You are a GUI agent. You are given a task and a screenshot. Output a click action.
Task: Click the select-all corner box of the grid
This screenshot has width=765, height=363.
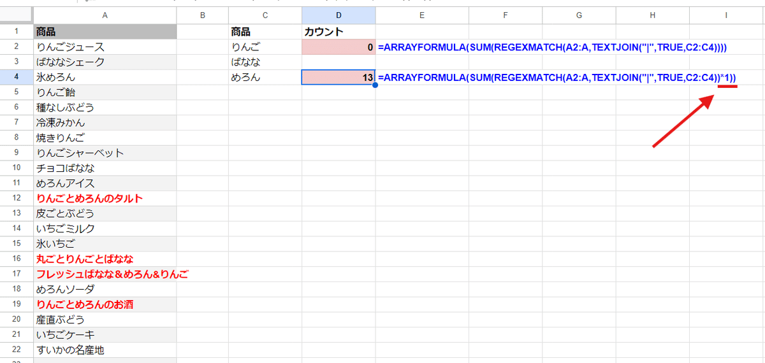17,15
